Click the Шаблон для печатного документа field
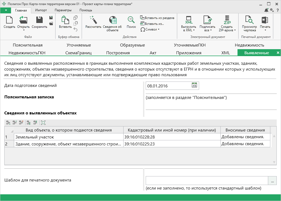The width and height of the screenshot is (281, 201). tap(207, 181)
